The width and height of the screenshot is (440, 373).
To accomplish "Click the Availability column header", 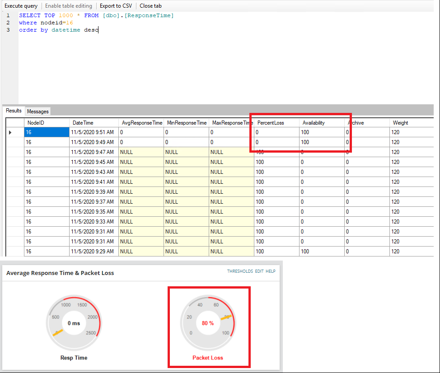I will tap(313, 122).
